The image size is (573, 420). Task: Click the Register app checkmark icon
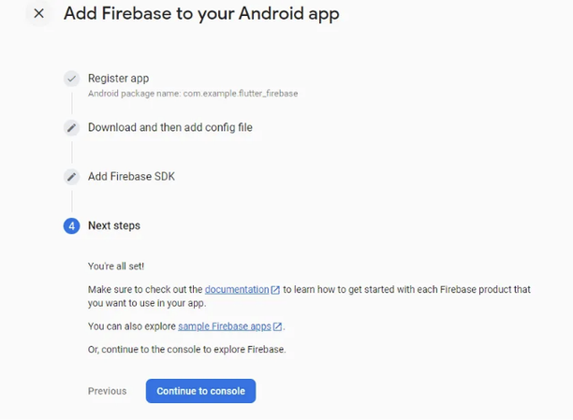(71, 79)
